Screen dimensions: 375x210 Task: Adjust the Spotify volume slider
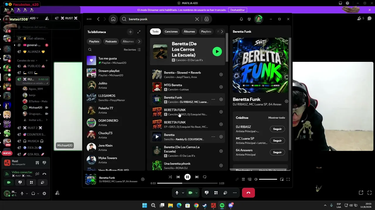268,179
